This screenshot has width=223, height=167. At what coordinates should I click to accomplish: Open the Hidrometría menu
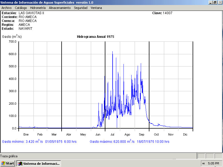click(x=38, y=8)
